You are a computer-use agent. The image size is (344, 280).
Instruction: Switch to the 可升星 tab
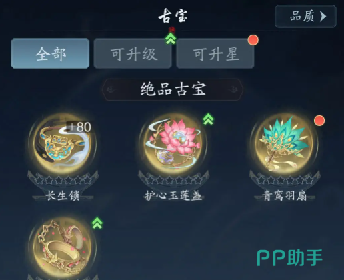tap(215, 53)
